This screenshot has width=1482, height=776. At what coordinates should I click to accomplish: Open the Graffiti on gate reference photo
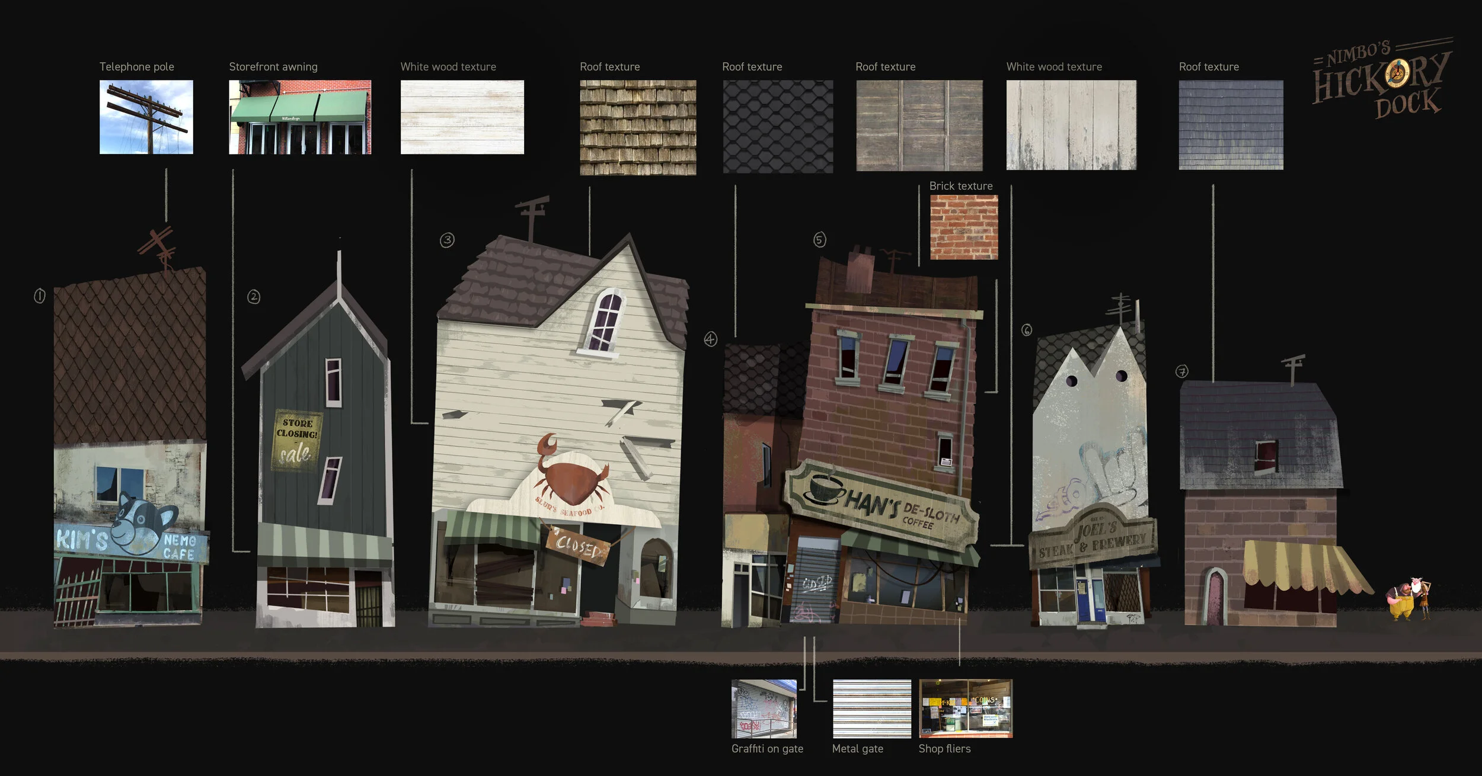[764, 708]
